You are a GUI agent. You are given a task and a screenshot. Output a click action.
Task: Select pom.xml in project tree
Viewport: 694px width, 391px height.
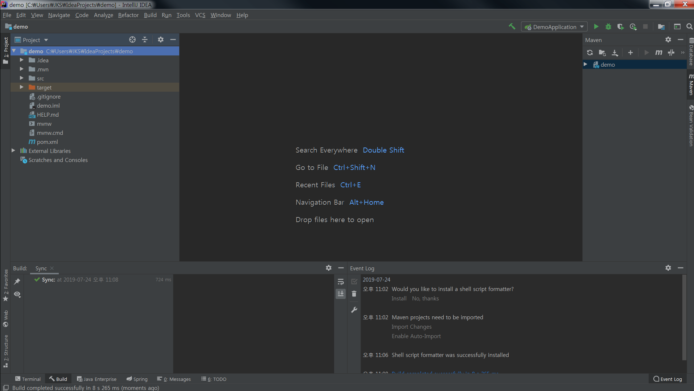[47, 142]
